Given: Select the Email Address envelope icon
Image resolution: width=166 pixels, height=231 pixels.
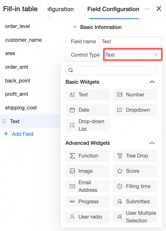Looking at the screenshot, I should click(x=72, y=186).
